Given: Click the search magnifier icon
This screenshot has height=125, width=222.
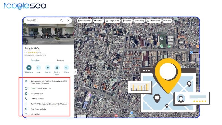Looking at the screenshot, I should pos(62,21).
